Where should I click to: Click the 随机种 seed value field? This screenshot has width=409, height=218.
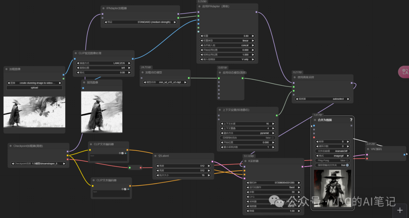(273, 183)
